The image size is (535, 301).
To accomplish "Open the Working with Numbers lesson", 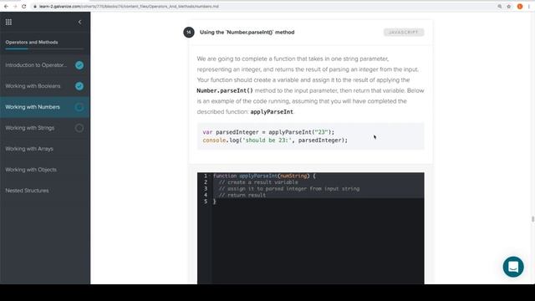I will coord(33,107).
